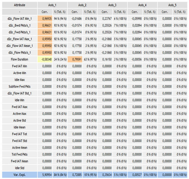Select the 0,72885 Axis_2 variance cell

75,175
